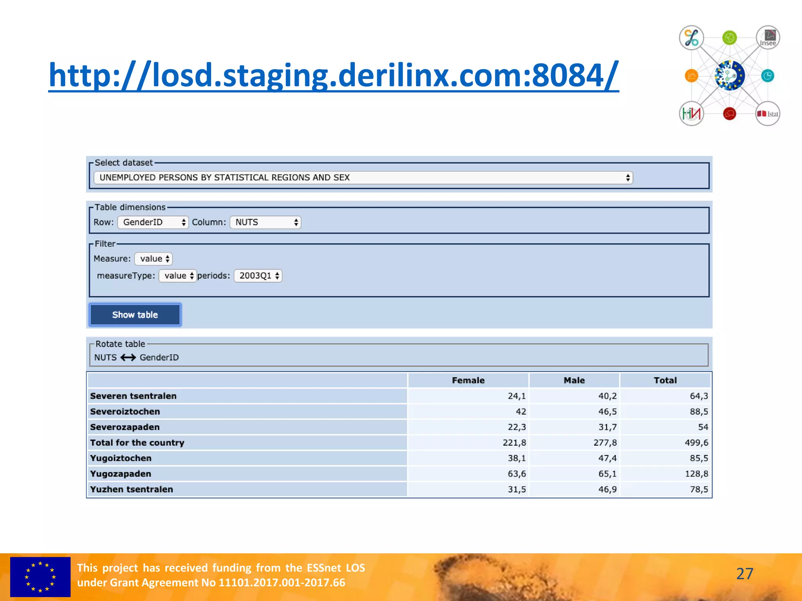The width and height of the screenshot is (802, 601).
Task: Open the Column NUTS dropdown
Action: point(266,222)
